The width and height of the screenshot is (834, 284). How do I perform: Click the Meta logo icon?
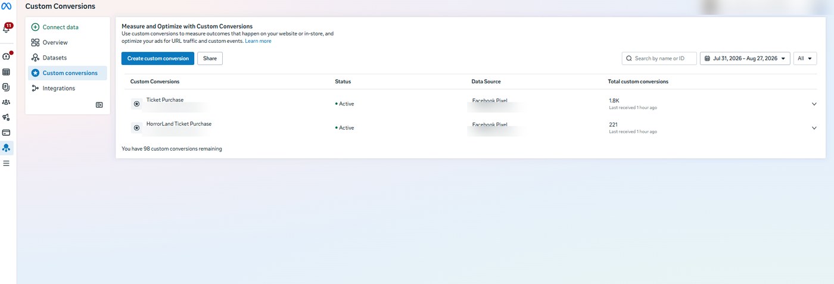pos(6,7)
